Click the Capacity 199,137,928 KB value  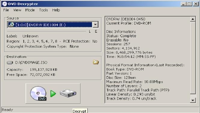(x=44, y=70)
